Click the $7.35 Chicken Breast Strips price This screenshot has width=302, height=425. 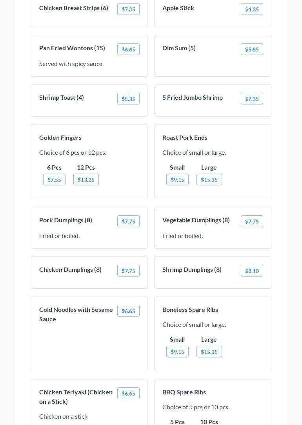[128, 9]
